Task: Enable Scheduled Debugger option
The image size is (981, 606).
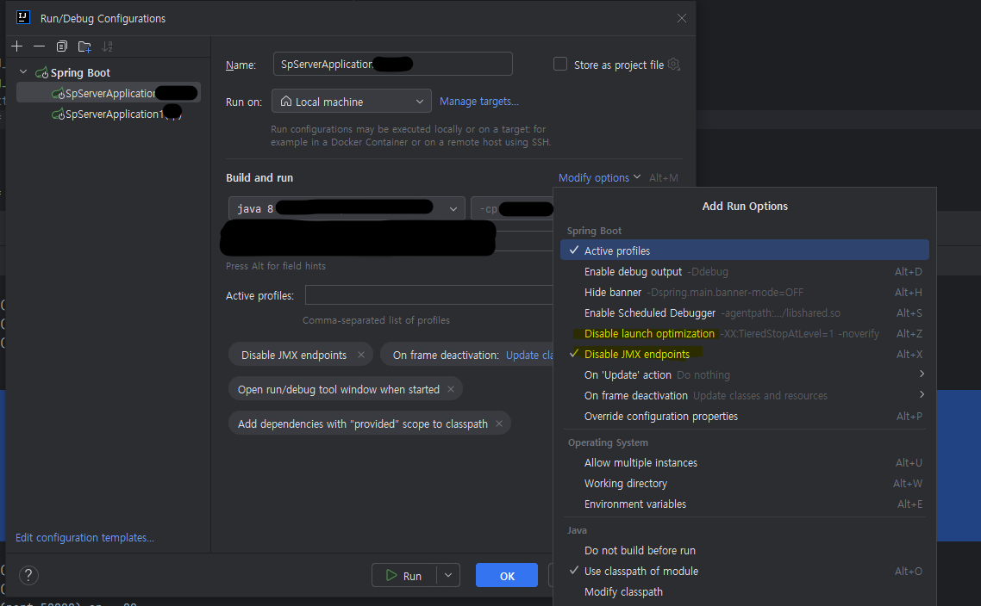Action: 745,313
